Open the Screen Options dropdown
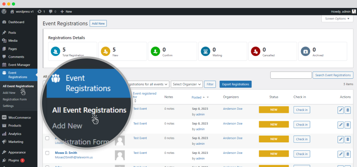Screen dimensions: 357x167 pos(337,19)
